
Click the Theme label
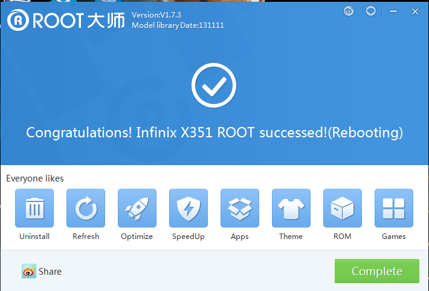pyautogui.click(x=291, y=236)
